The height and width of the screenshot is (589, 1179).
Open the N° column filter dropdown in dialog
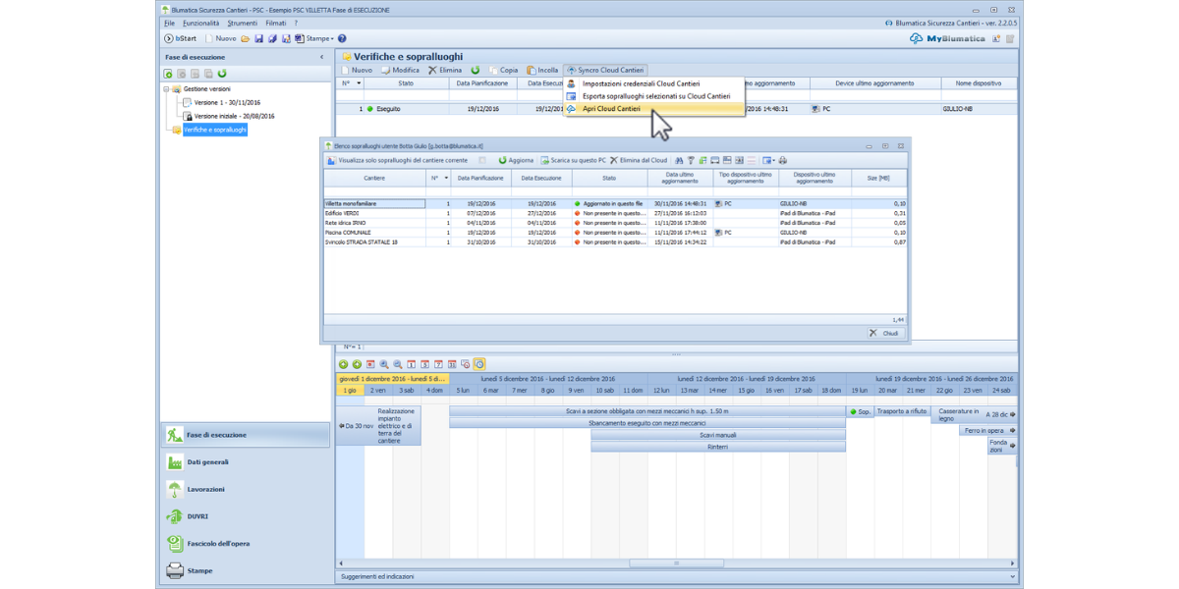point(447,179)
